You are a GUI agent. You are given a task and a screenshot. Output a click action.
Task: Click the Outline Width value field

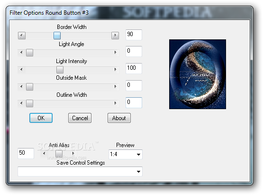point(134,102)
